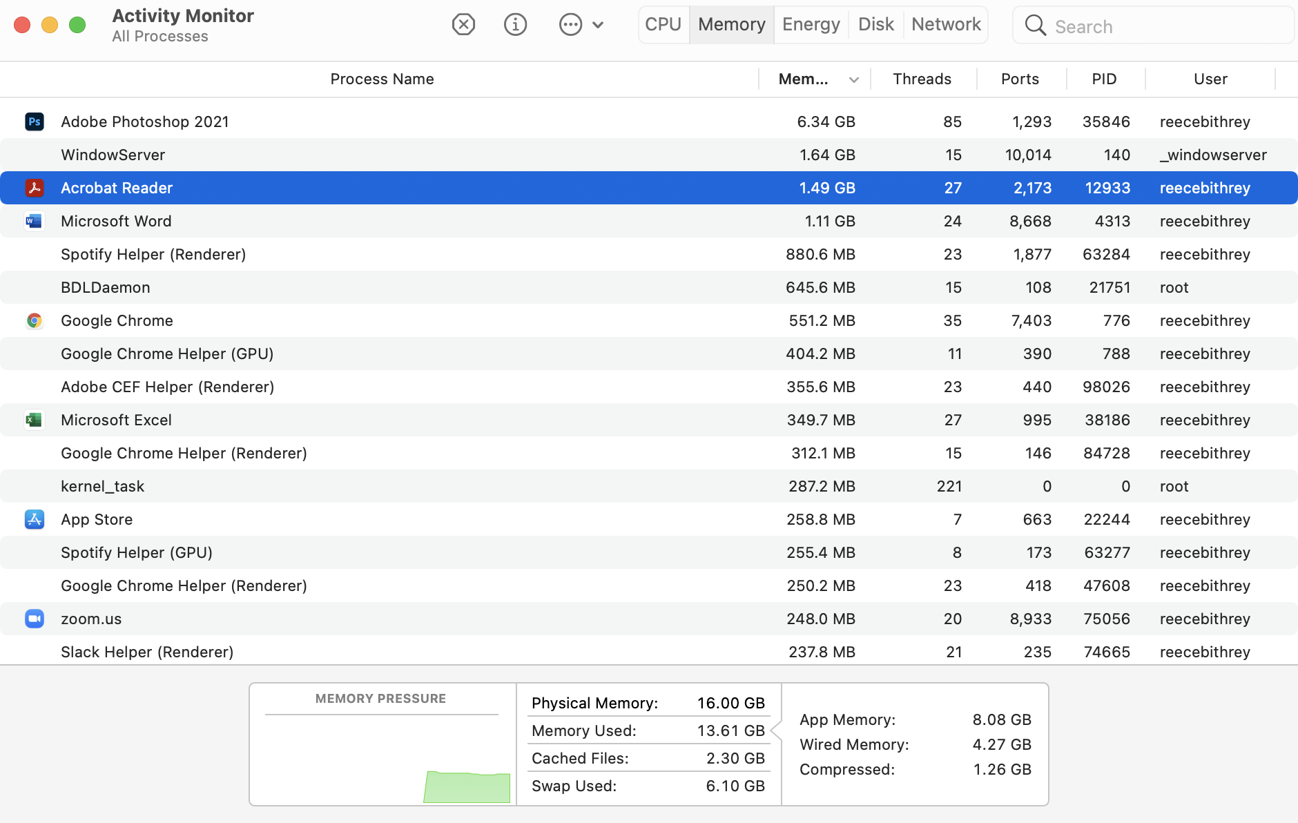
Task: Click the All Processes subtitle
Action: (x=160, y=37)
